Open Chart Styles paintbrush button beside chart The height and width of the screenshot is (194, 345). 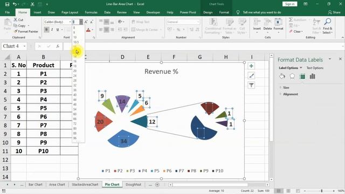pos(251,75)
